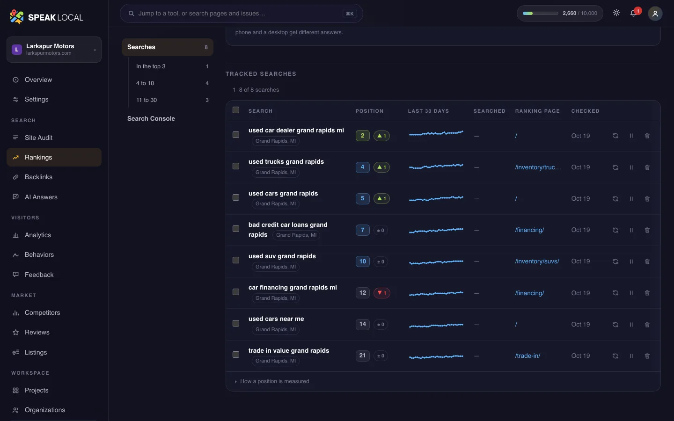The width and height of the screenshot is (674, 421).
Task: Show searches ranked '4 to 10'
Action: click(171, 83)
